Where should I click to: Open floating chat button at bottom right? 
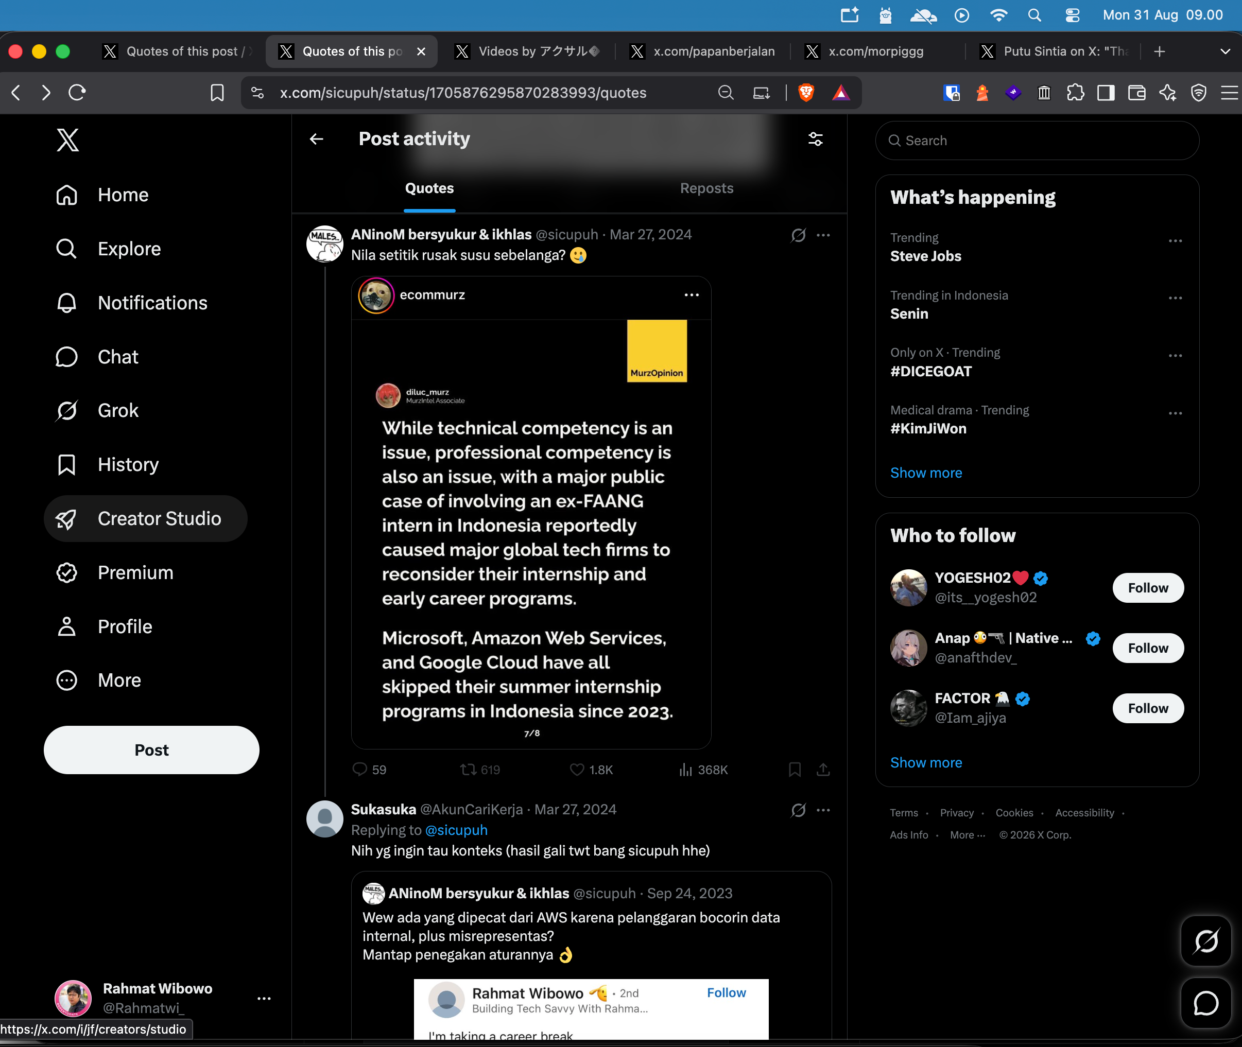(1206, 1003)
